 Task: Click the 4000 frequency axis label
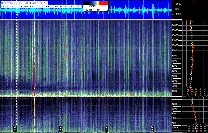(175, 76)
